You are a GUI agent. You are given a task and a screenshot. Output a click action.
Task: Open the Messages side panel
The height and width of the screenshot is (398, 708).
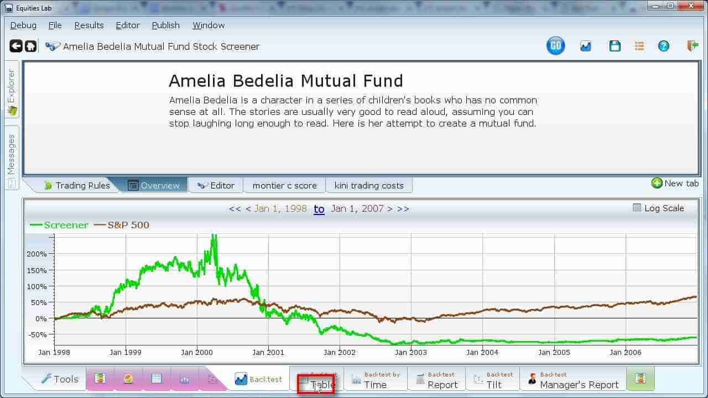(12, 158)
